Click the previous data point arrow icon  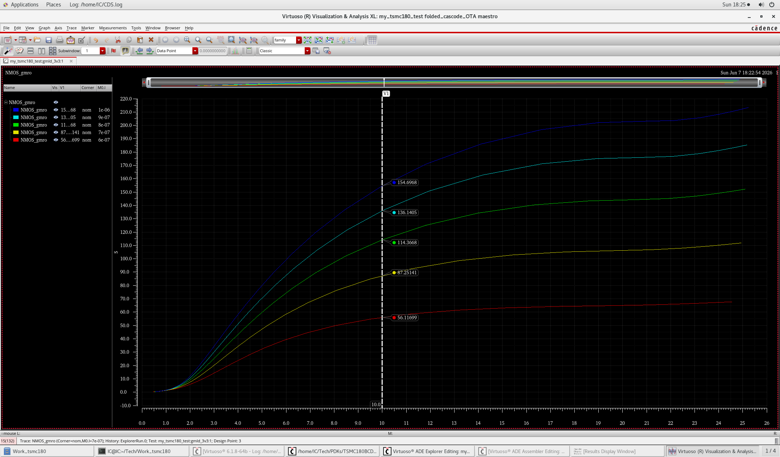click(139, 51)
